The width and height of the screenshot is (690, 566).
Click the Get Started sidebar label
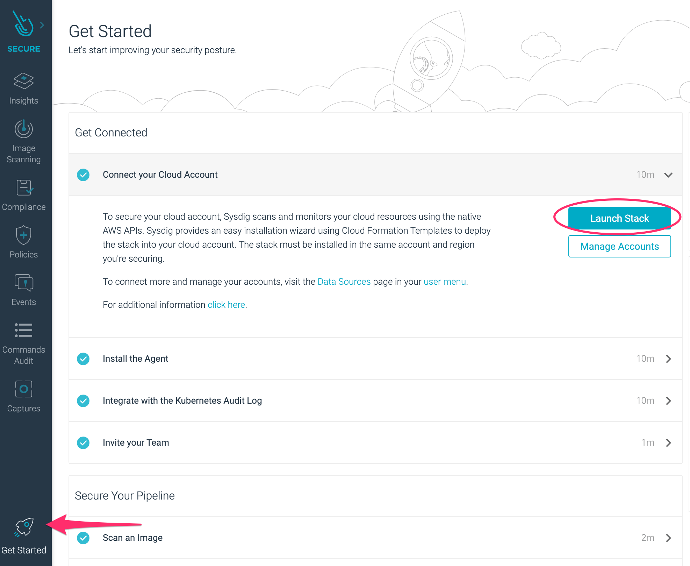(x=24, y=550)
